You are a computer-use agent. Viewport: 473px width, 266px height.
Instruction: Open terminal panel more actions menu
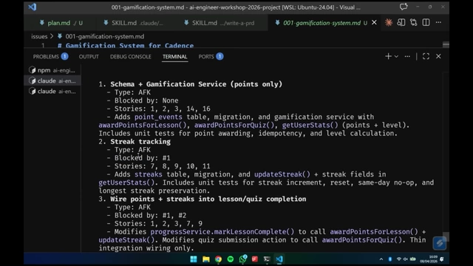tap(407, 56)
